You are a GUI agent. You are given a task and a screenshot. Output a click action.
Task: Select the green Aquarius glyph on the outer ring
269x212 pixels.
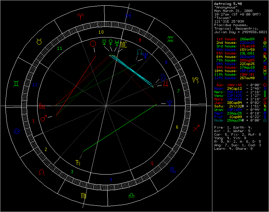(x=170, y=39)
